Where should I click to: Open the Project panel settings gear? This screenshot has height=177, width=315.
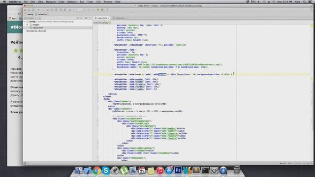pyautogui.click(x=86, y=18)
